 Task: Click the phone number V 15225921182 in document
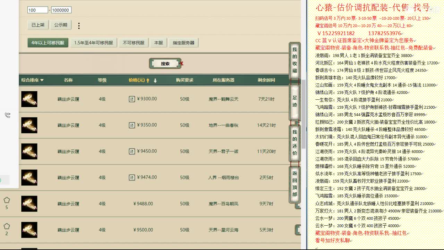(x=336, y=33)
